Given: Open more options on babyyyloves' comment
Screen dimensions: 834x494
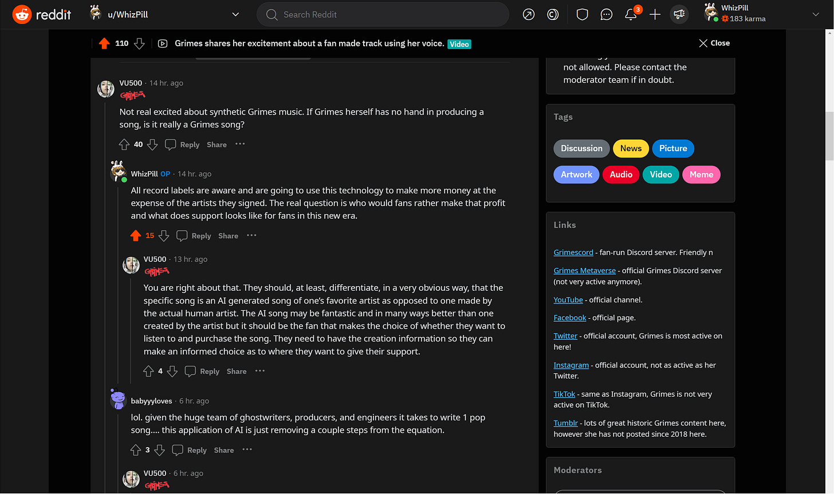Looking at the screenshot, I should click(x=247, y=450).
